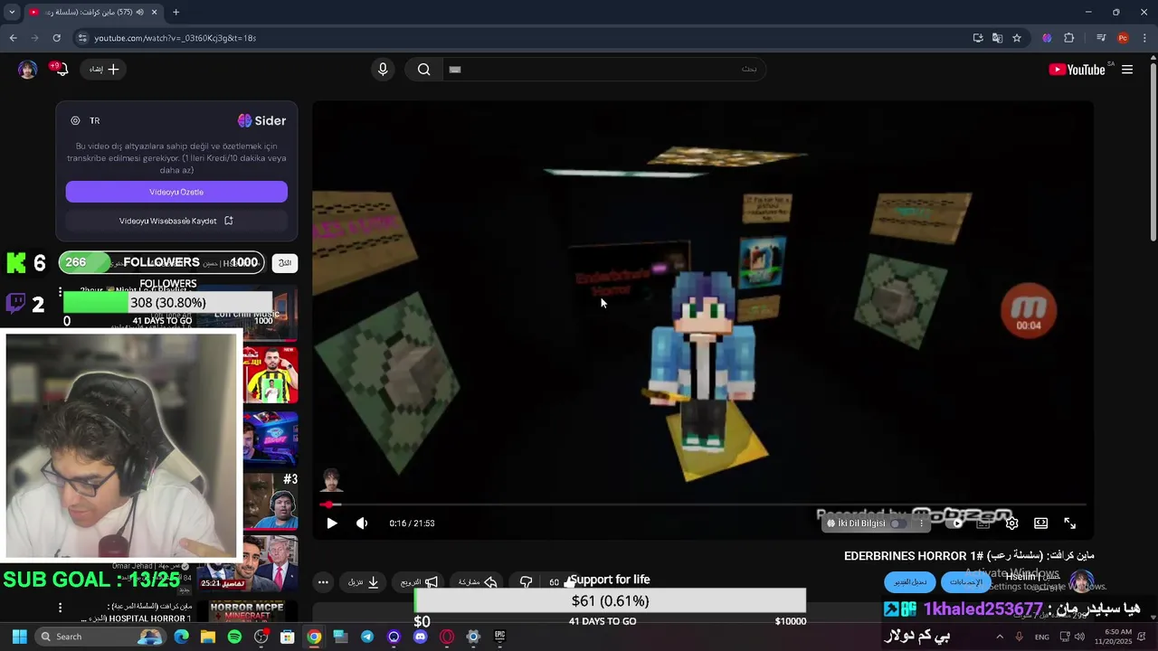The height and width of the screenshot is (651, 1158).
Task: Open the options dots beside İki Dil Bilgisi
Action: point(921,524)
